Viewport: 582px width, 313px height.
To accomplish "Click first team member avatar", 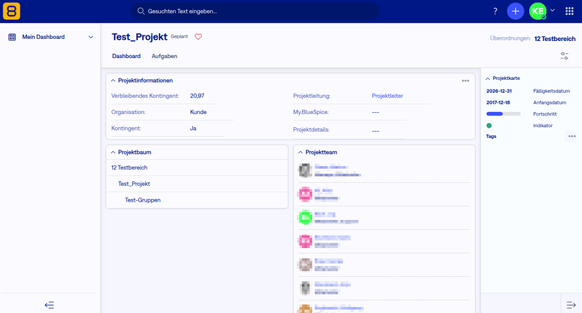I will coord(305,170).
